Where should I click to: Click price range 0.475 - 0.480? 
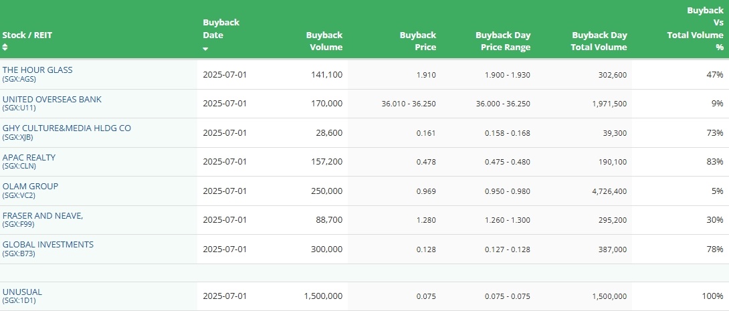507,163
